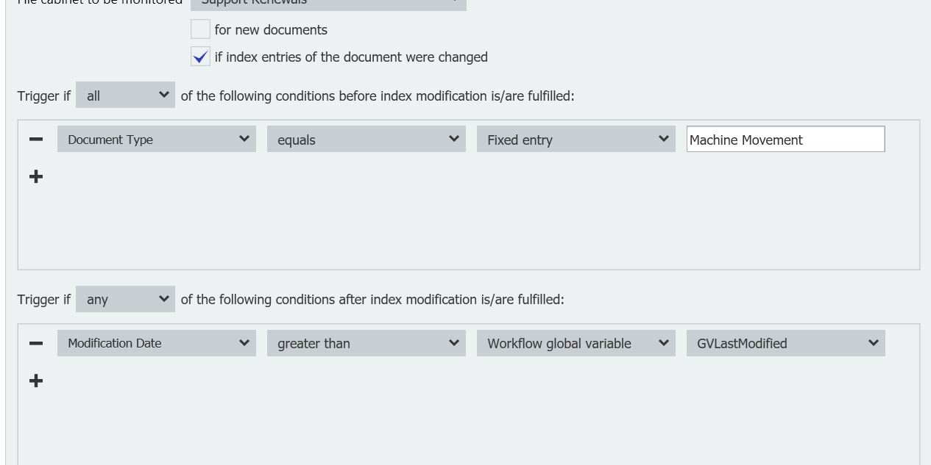
Task: Expand the Modification Date field dropdown
Action: click(x=156, y=343)
